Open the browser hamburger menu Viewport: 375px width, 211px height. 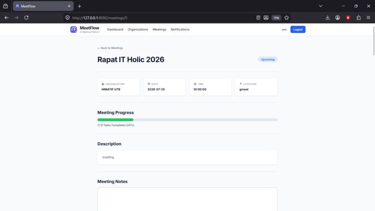[x=368, y=18]
